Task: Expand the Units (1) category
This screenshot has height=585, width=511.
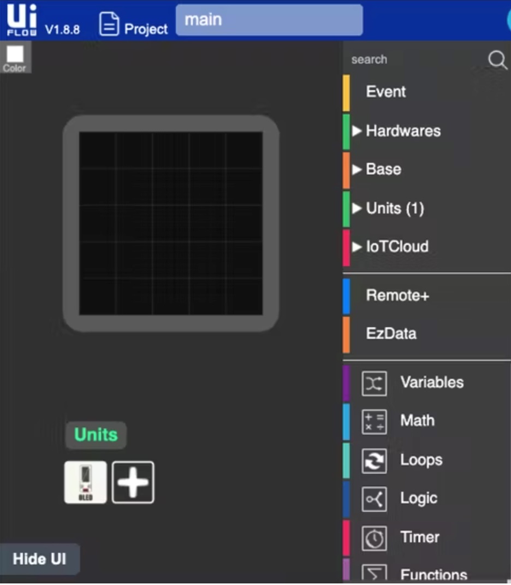Action: 396,208
